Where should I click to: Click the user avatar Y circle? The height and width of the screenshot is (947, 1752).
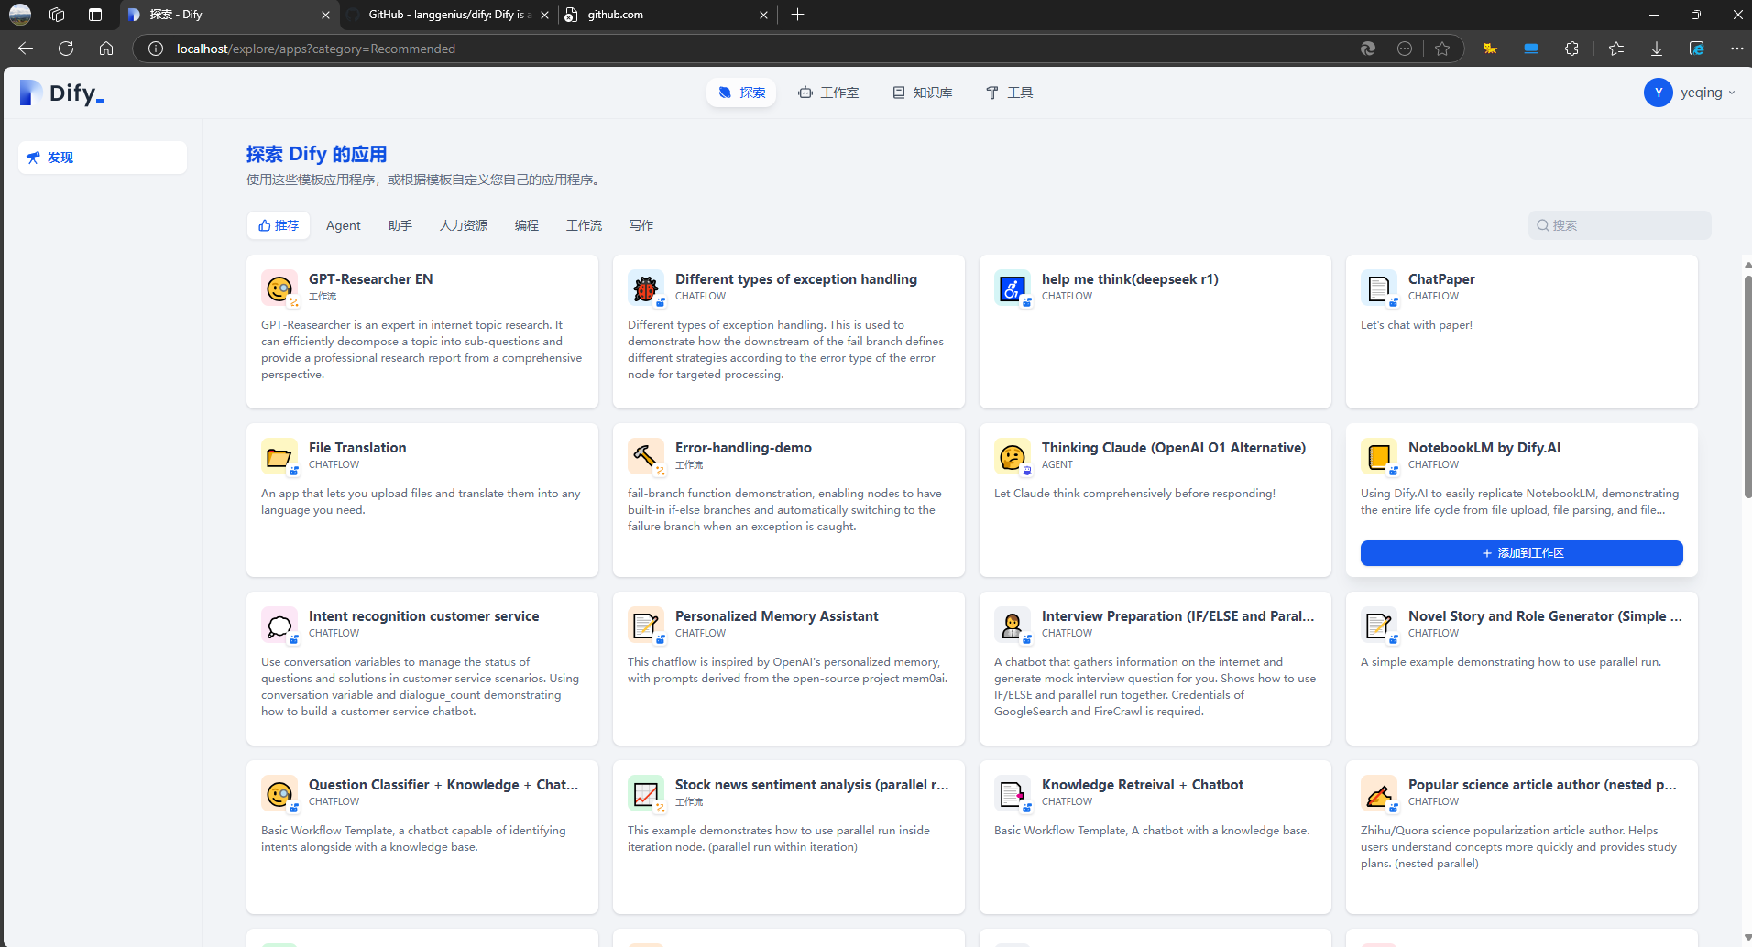1658,93
